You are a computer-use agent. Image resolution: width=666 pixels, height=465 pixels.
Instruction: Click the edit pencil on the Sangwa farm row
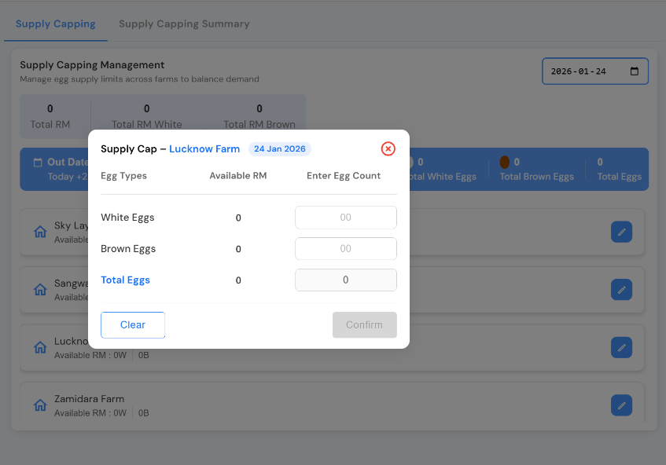coord(621,289)
